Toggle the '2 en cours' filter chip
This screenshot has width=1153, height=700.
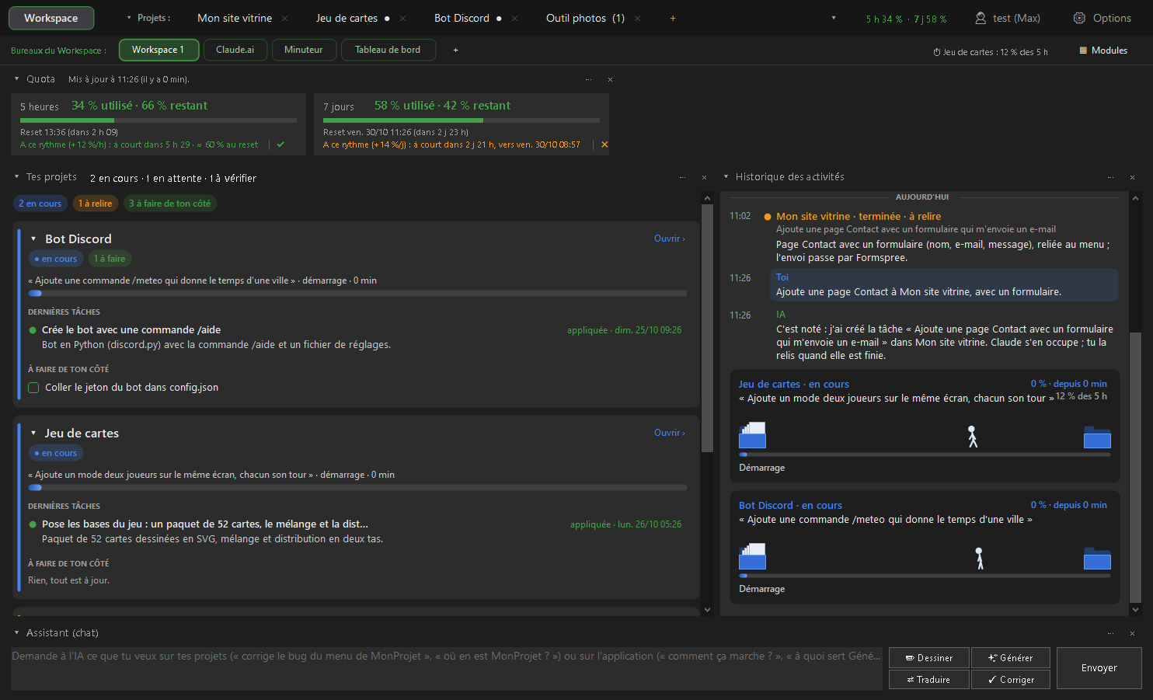pos(40,204)
